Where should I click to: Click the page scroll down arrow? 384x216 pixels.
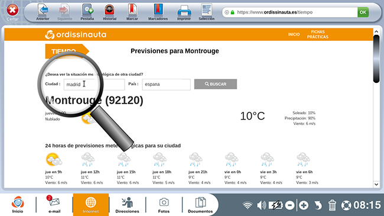[x=376, y=184]
